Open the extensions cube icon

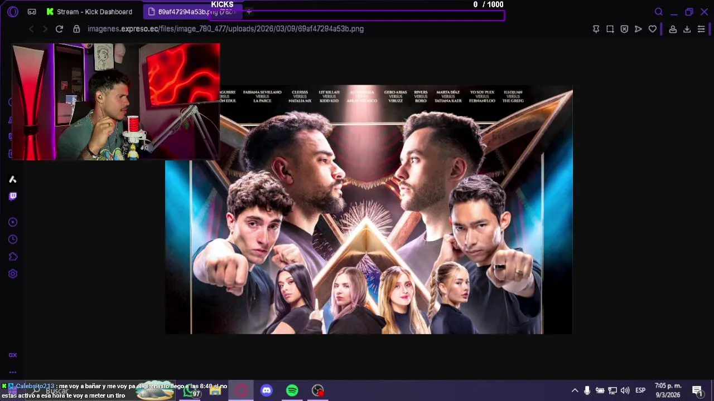(13, 257)
